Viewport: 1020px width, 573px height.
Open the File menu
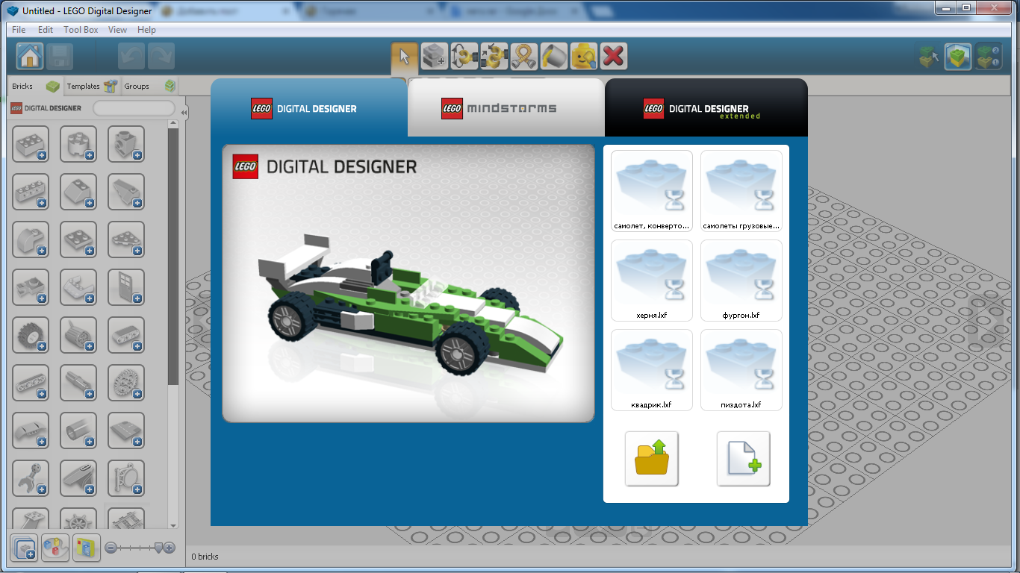tap(19, 30)
